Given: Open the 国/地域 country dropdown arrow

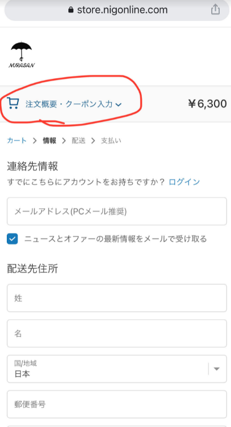Looking at the screenshot, I should coord(216,369).
